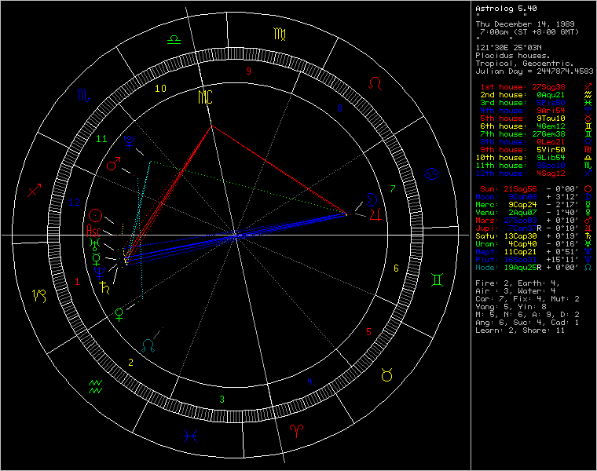Screen dimensions: 597x471
Task: Select the Aries sign glyph on the wheel
Action: click(296, 430)
